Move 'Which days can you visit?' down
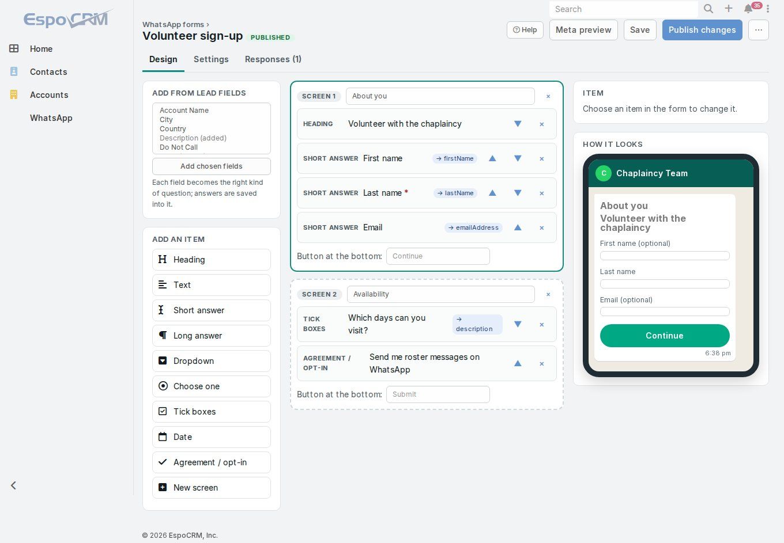Viewport: 784px width, 543px height. click(x=518, y=324)
